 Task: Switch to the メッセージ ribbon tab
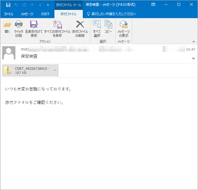point(27,14)
